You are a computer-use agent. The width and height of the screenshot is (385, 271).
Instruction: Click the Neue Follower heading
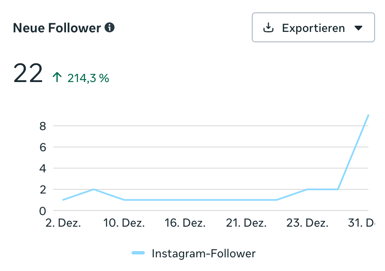57,28
